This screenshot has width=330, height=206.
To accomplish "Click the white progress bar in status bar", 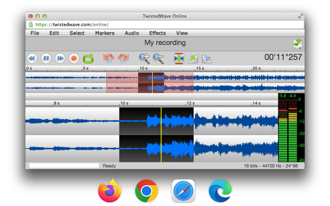I will tap(64, 166).
